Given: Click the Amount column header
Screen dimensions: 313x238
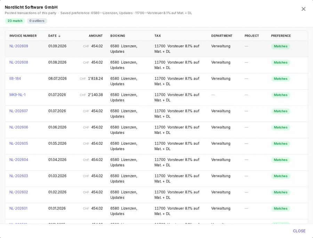Looking at the screenshot, I should click(x=96, y=36).
